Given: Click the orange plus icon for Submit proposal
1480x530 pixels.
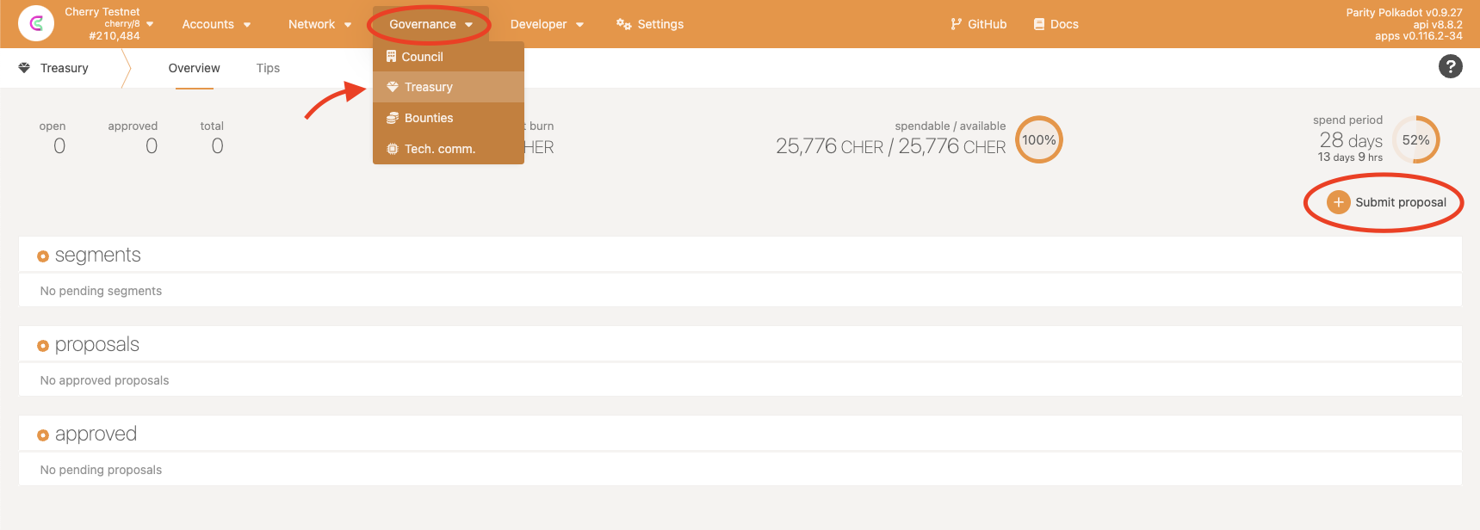Looking at the screenshot, I should pyautogui.click(x=1338, y=202).
